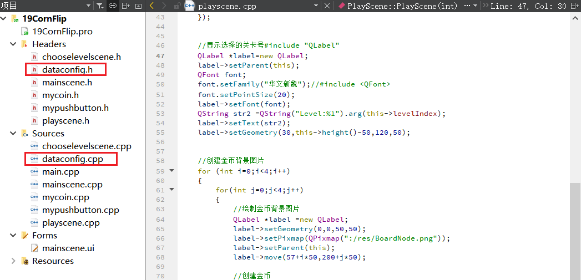This screenshot has width=581, height=280.
Task: Open the playscene.cpp document dropdown
Action: pos(316,6)
